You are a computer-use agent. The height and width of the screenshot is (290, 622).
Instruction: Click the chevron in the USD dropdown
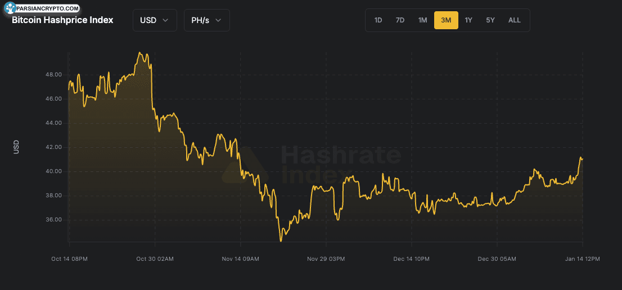pos(166,20)
